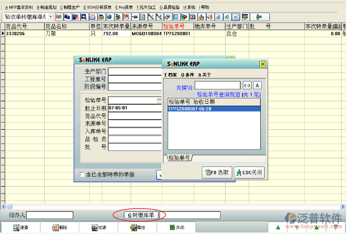Viewport: 347px width, 234px height.
Task: Click the 关键词 keyword input field
Action: pyautogui.click(x=217, y=85)
